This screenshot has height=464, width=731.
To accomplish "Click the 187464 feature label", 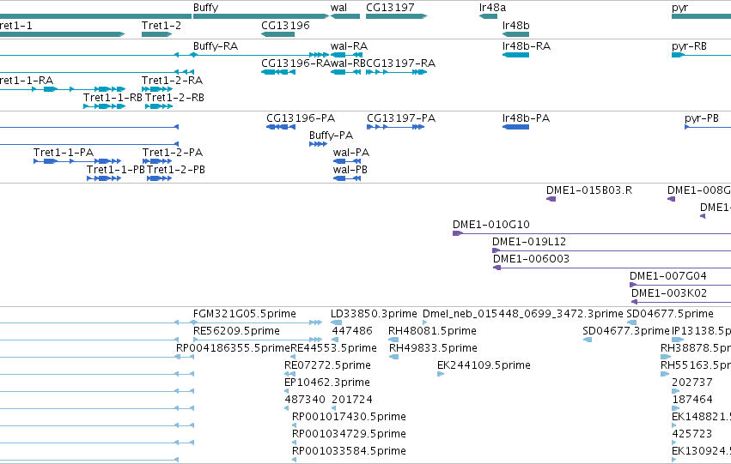I will [x=691, y=401].
